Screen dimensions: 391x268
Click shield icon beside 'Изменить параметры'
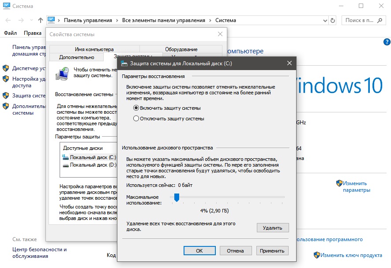[x=339, y=183]
